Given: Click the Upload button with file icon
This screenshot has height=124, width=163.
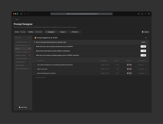Looking at the screenshot, I should click(x=145, y=32).
